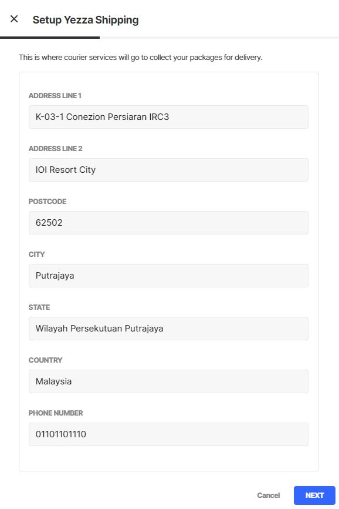Click the Country field showing Malaysia
The image size is (339, 509).
[x=168, y=381]
